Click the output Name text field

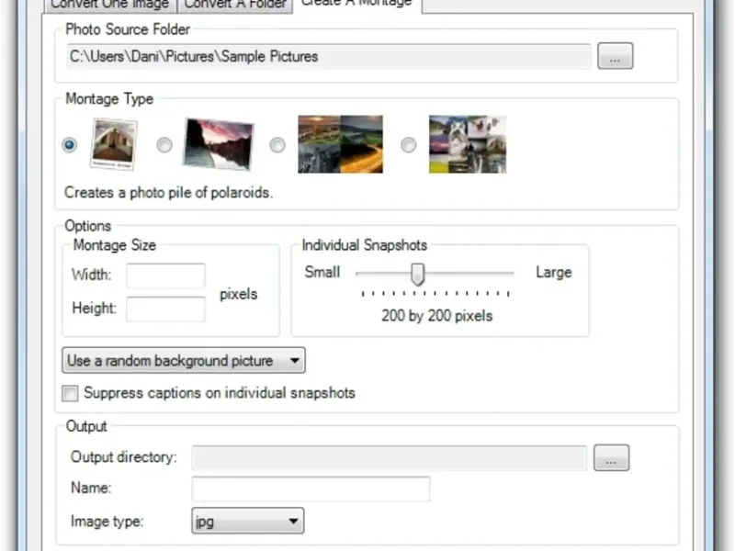point(311,489)
